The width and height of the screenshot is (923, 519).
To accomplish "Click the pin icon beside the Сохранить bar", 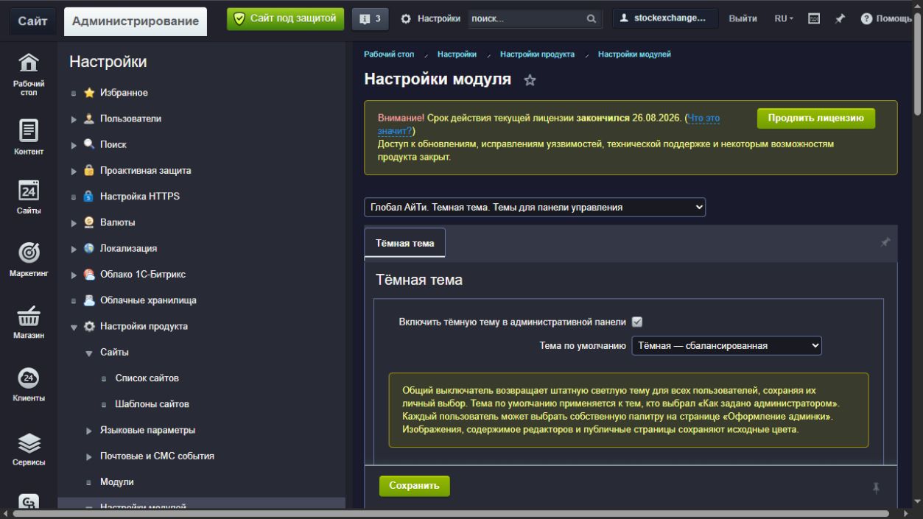I will tap(876, 487).
